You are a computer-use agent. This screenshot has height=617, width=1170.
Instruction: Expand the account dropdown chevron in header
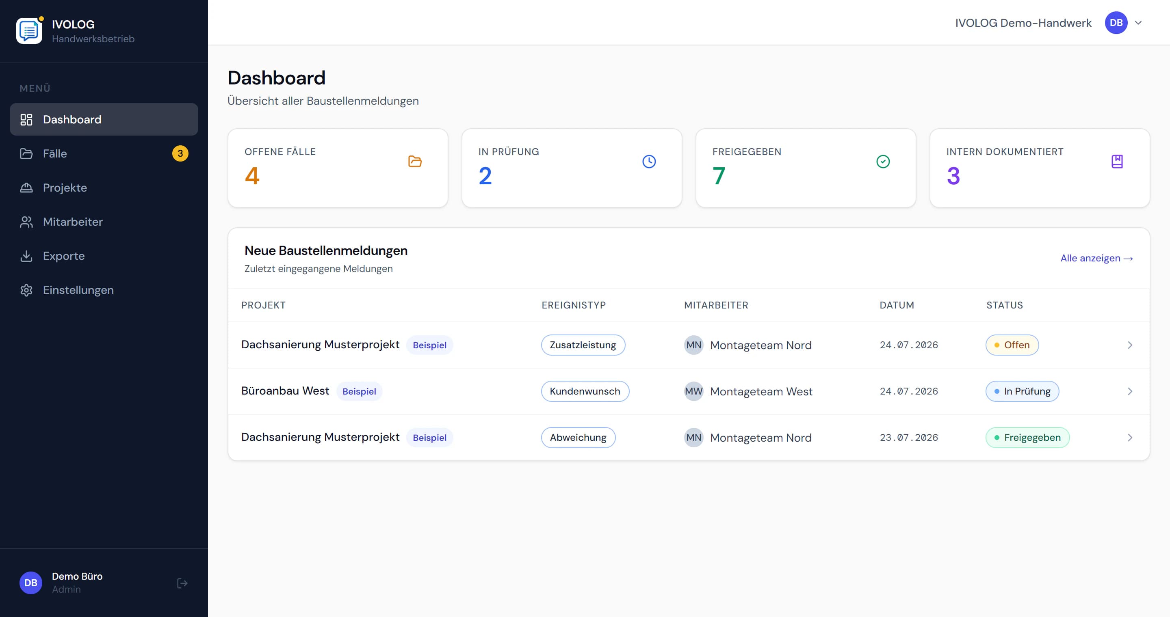pos(1138,23)
